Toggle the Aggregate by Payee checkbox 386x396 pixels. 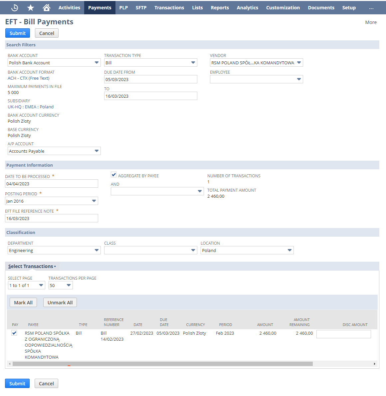pos(114,175)
